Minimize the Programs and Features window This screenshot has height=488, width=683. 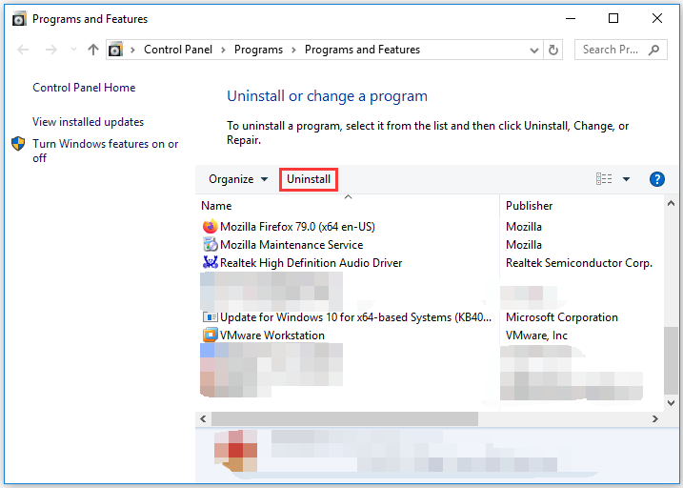click(571, 19)
